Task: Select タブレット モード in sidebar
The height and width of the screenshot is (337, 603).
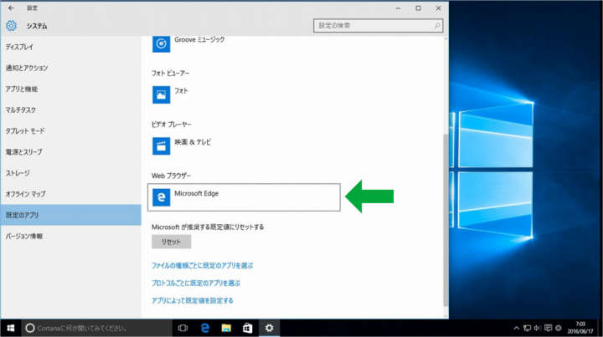Action: click(x=70, y=131)
